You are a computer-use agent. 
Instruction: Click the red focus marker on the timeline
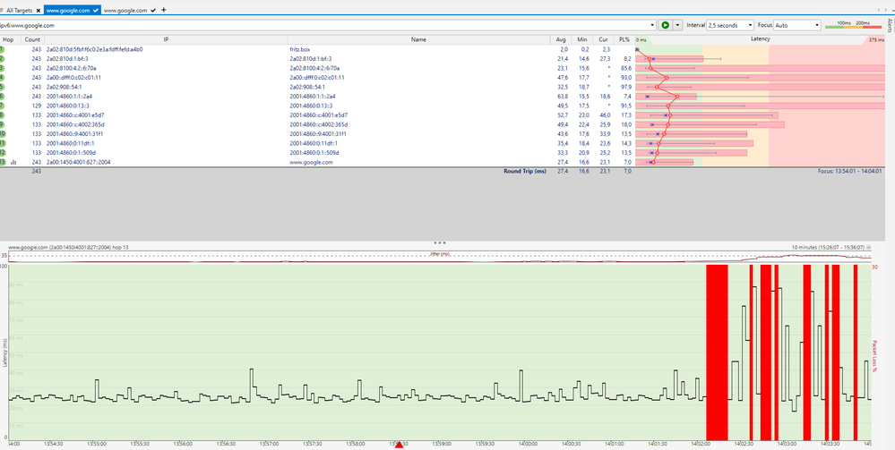coord(399,445)
